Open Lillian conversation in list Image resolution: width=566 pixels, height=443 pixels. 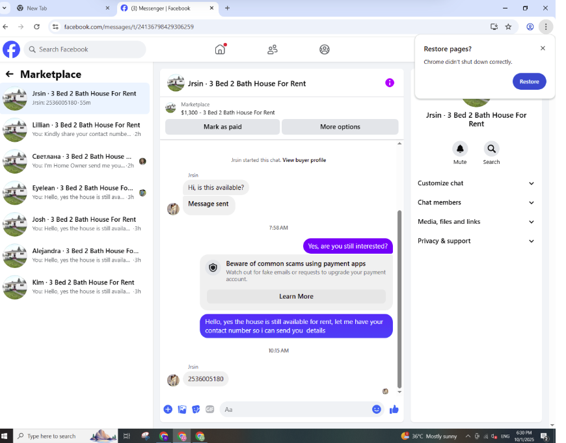[75, 129]
